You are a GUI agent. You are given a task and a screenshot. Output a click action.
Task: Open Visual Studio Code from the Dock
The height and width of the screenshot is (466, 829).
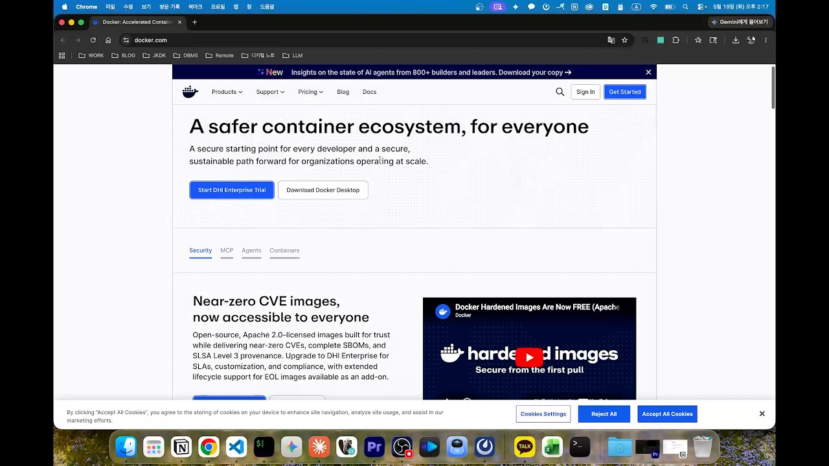(x=236, y=447)
